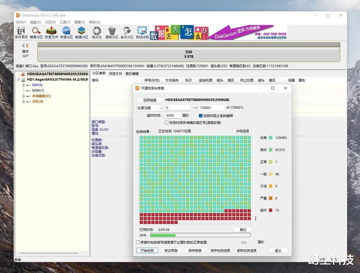Screen dimensions: 360x273
Task: Click the 详细信息 button
Action: coord(242,131)
